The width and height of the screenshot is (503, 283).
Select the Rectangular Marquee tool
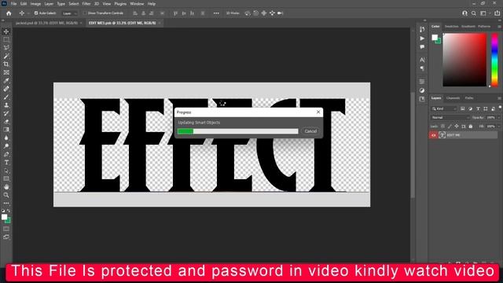click(6, 40)
